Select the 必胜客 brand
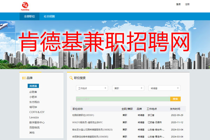210x140 pixels. click(x=33, y=92)
